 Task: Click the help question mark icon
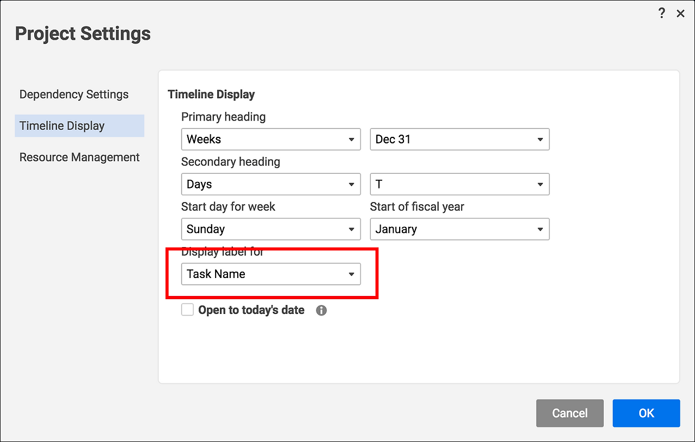(x=661, y=14)
